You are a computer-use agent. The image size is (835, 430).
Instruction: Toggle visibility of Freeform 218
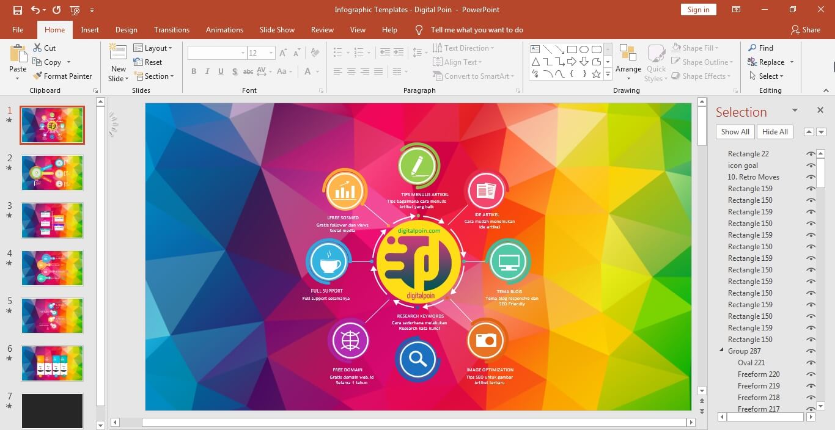811,398
